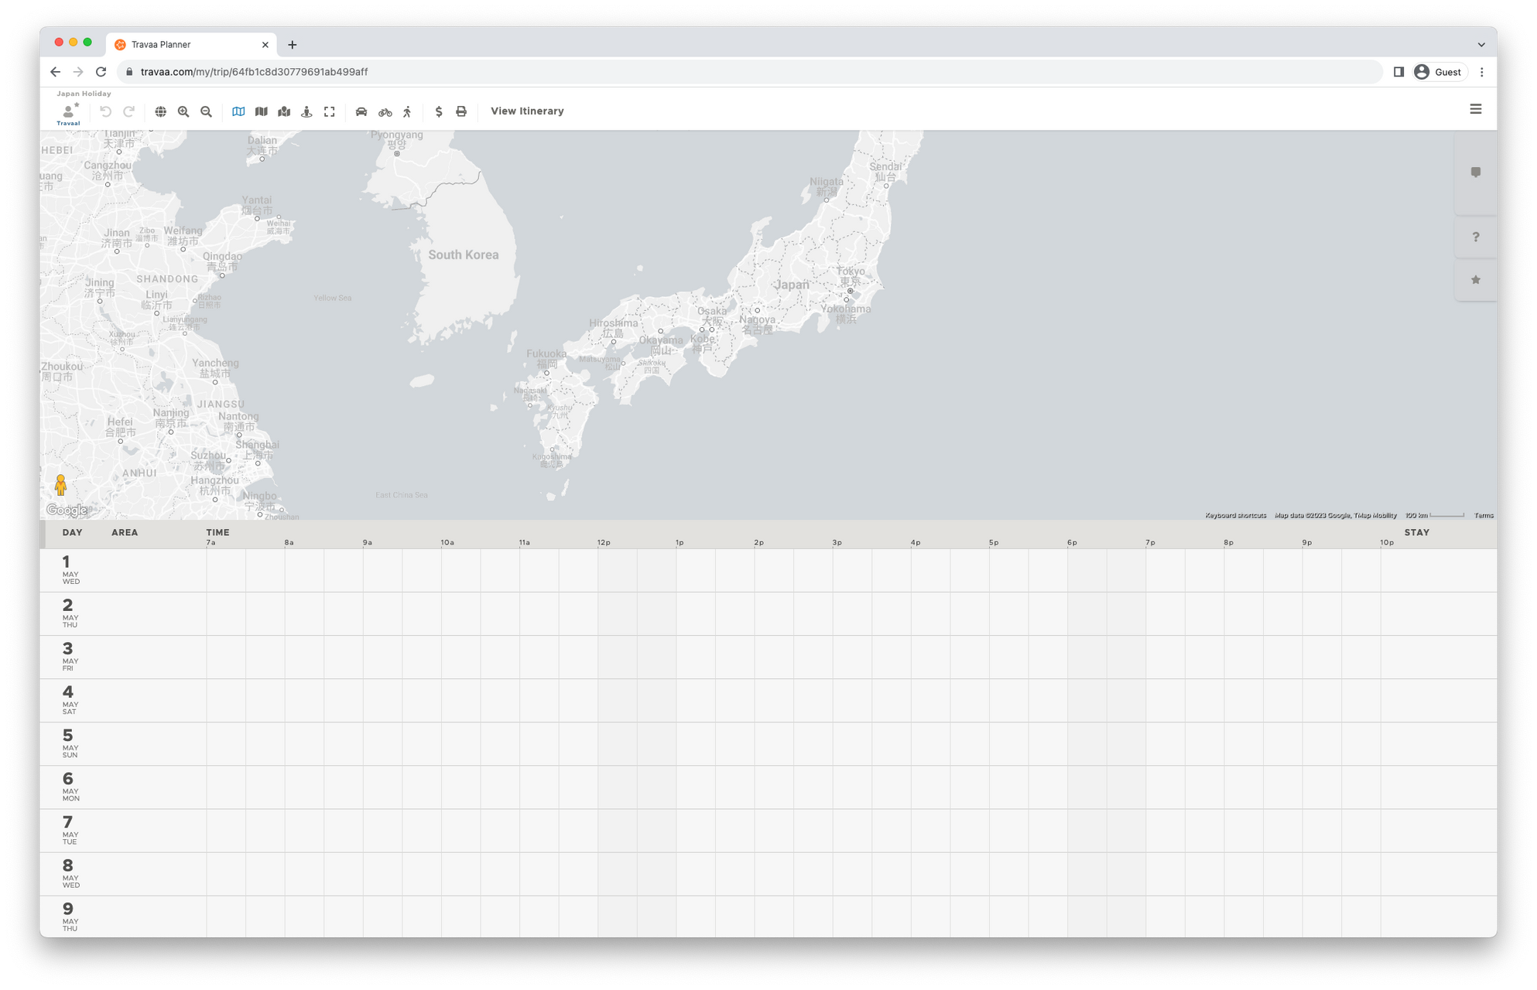Click the travaa.com address bar
This screenshot has width=1537, height=990.
(x=749, y=72)
